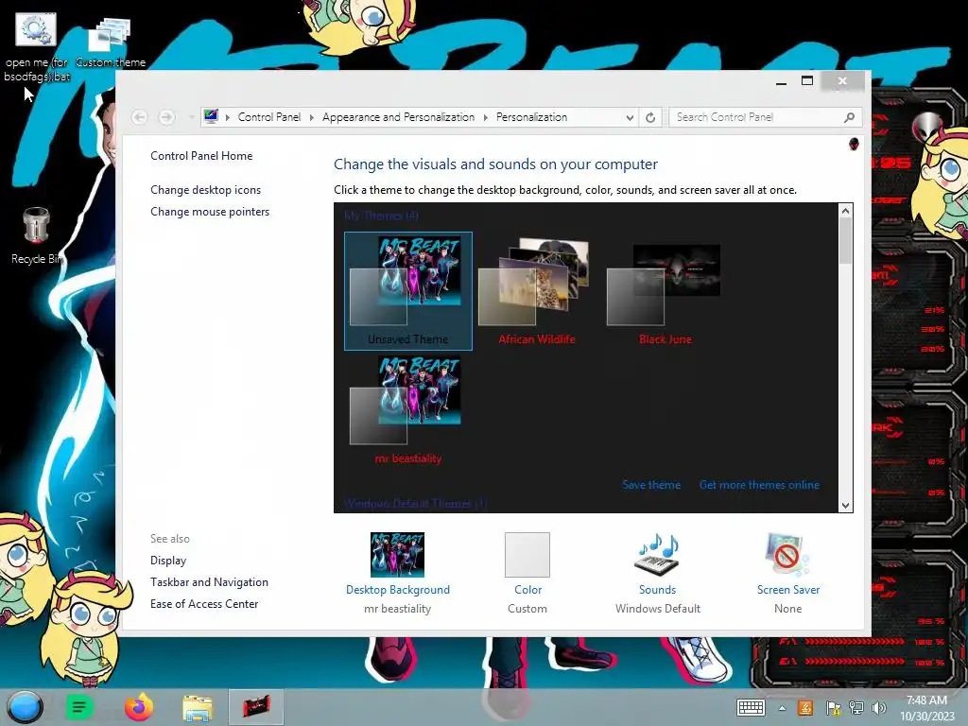
Task: Refresh the Personalization page
Action: (x=650, y=117)
